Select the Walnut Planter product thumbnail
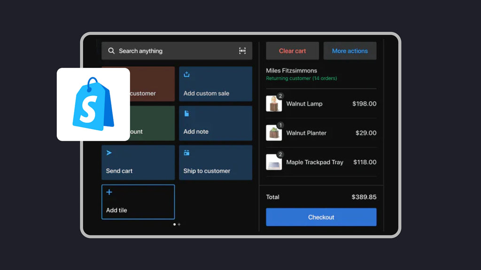The width and height of the screenshot is (481, 270). point(273,133)
